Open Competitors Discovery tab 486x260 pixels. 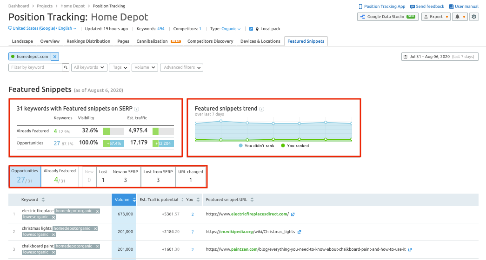coord(211,41)
